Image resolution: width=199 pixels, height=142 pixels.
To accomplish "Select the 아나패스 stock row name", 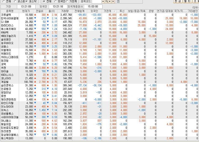I will (6, 121).
